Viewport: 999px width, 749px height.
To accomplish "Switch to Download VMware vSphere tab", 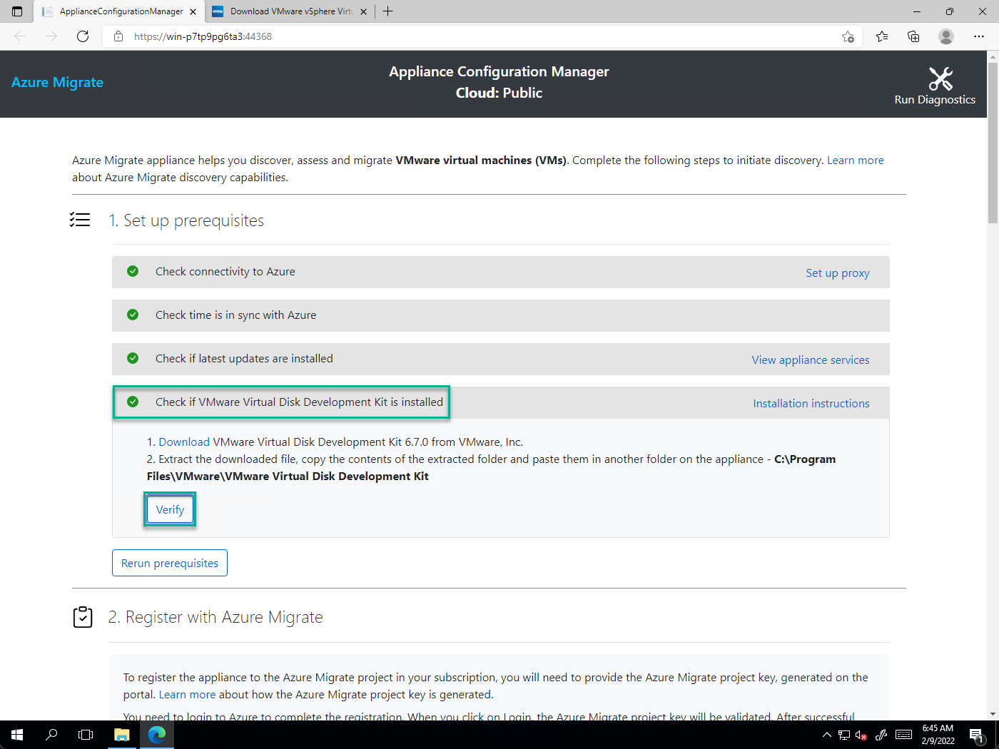I will [x=290, y=11].
